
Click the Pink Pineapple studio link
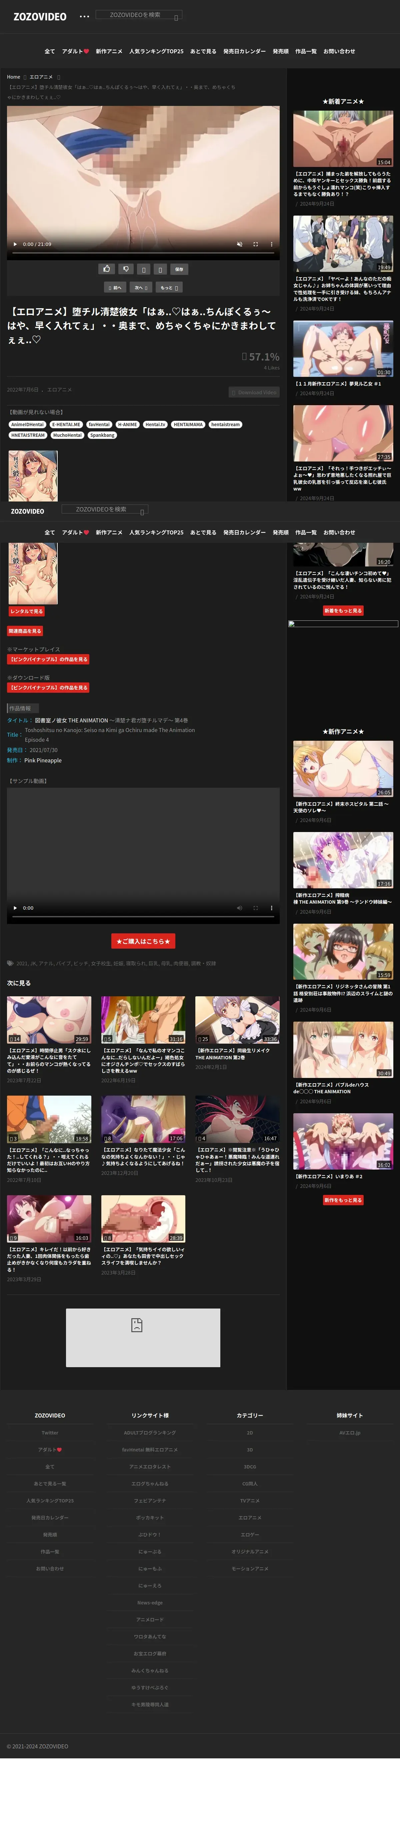[43, 760]
